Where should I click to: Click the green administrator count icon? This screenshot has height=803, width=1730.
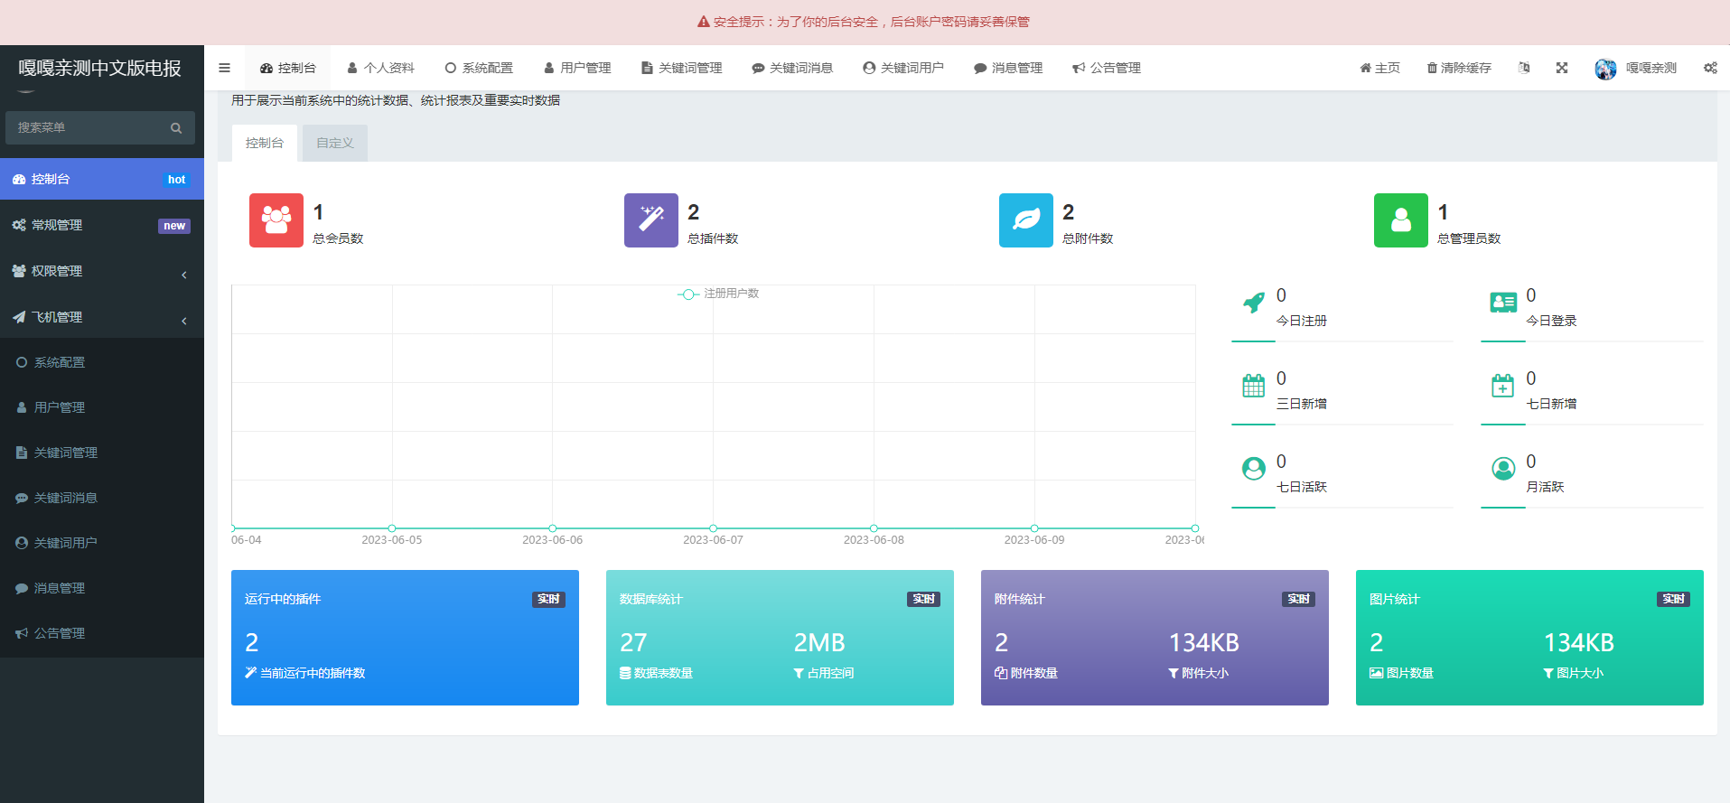click(1400, 220)
